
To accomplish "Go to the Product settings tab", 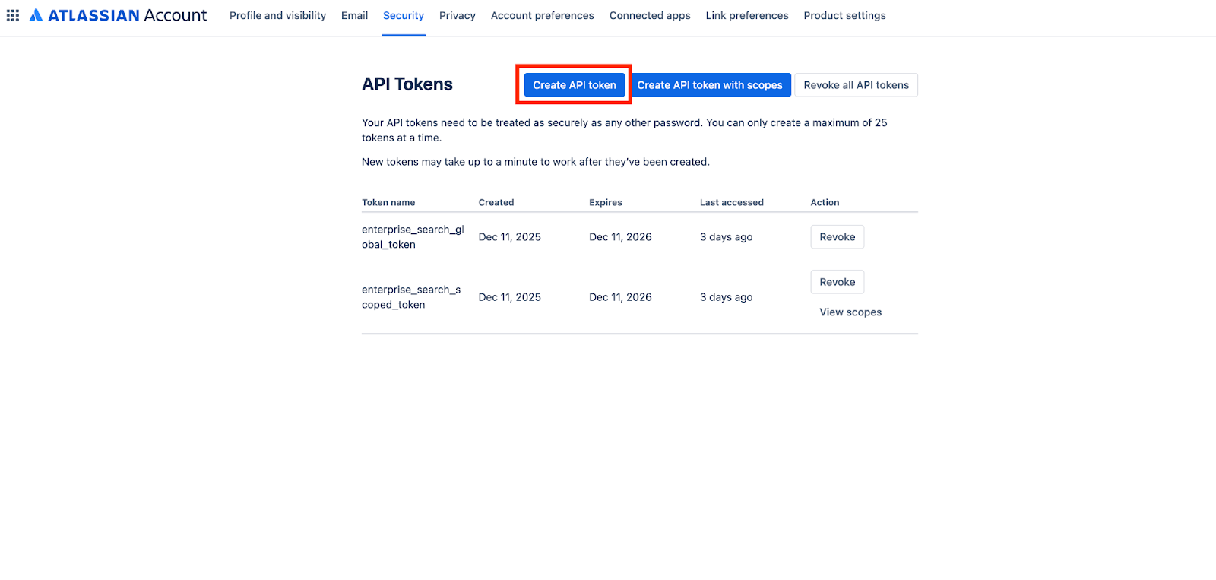I will coord(844,15).
